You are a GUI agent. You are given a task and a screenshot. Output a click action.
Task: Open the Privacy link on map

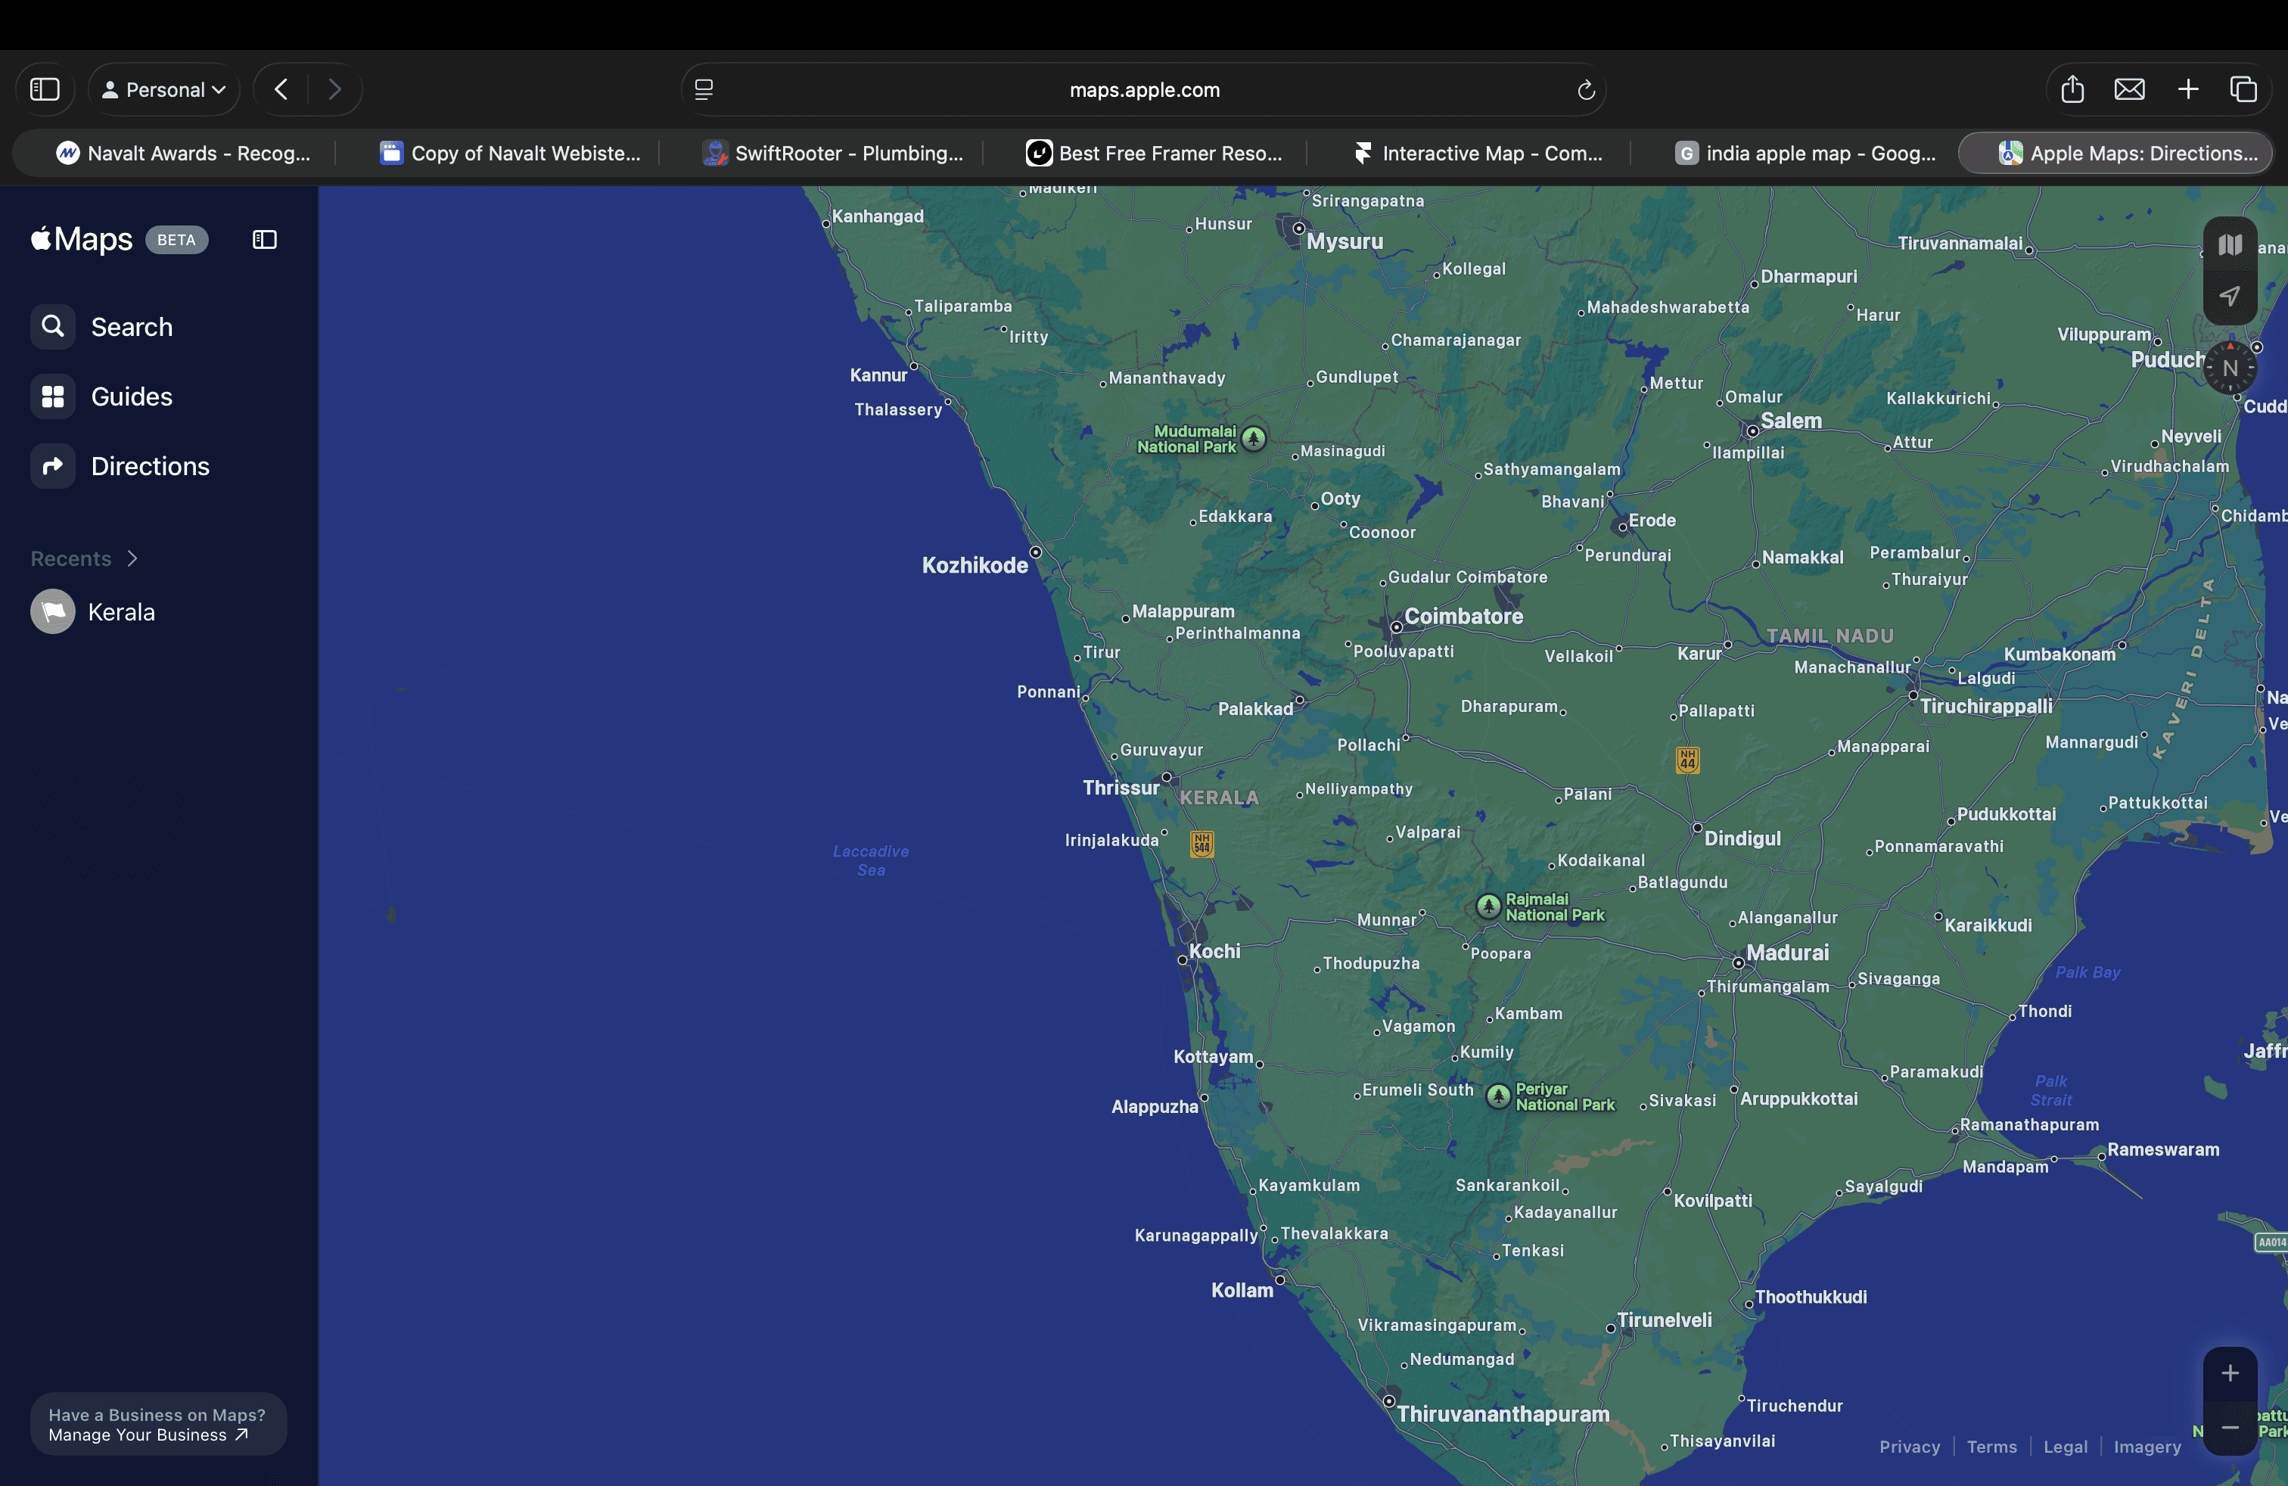click(1909, 1447)
